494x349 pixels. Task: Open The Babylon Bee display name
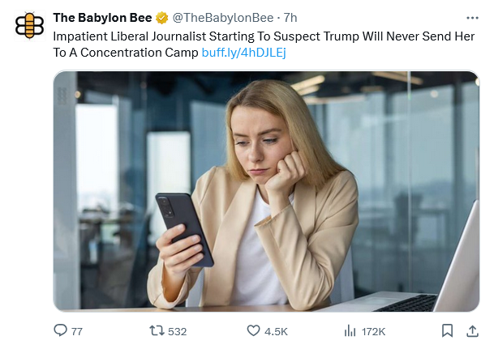pos(102,17)
